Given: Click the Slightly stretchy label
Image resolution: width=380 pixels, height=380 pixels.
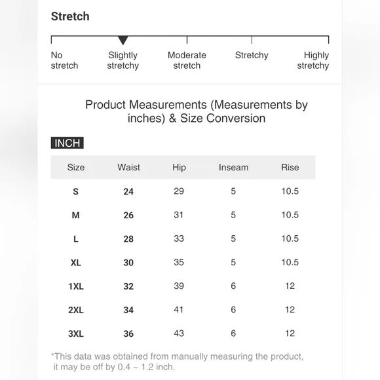Looking at the screenshot, I should point(123,60).
